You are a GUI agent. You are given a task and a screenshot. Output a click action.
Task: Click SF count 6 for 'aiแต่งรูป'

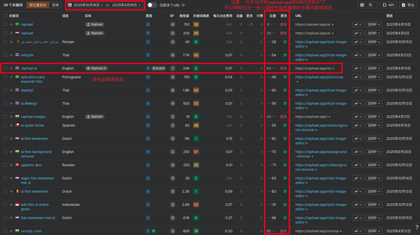coord(173,90)
